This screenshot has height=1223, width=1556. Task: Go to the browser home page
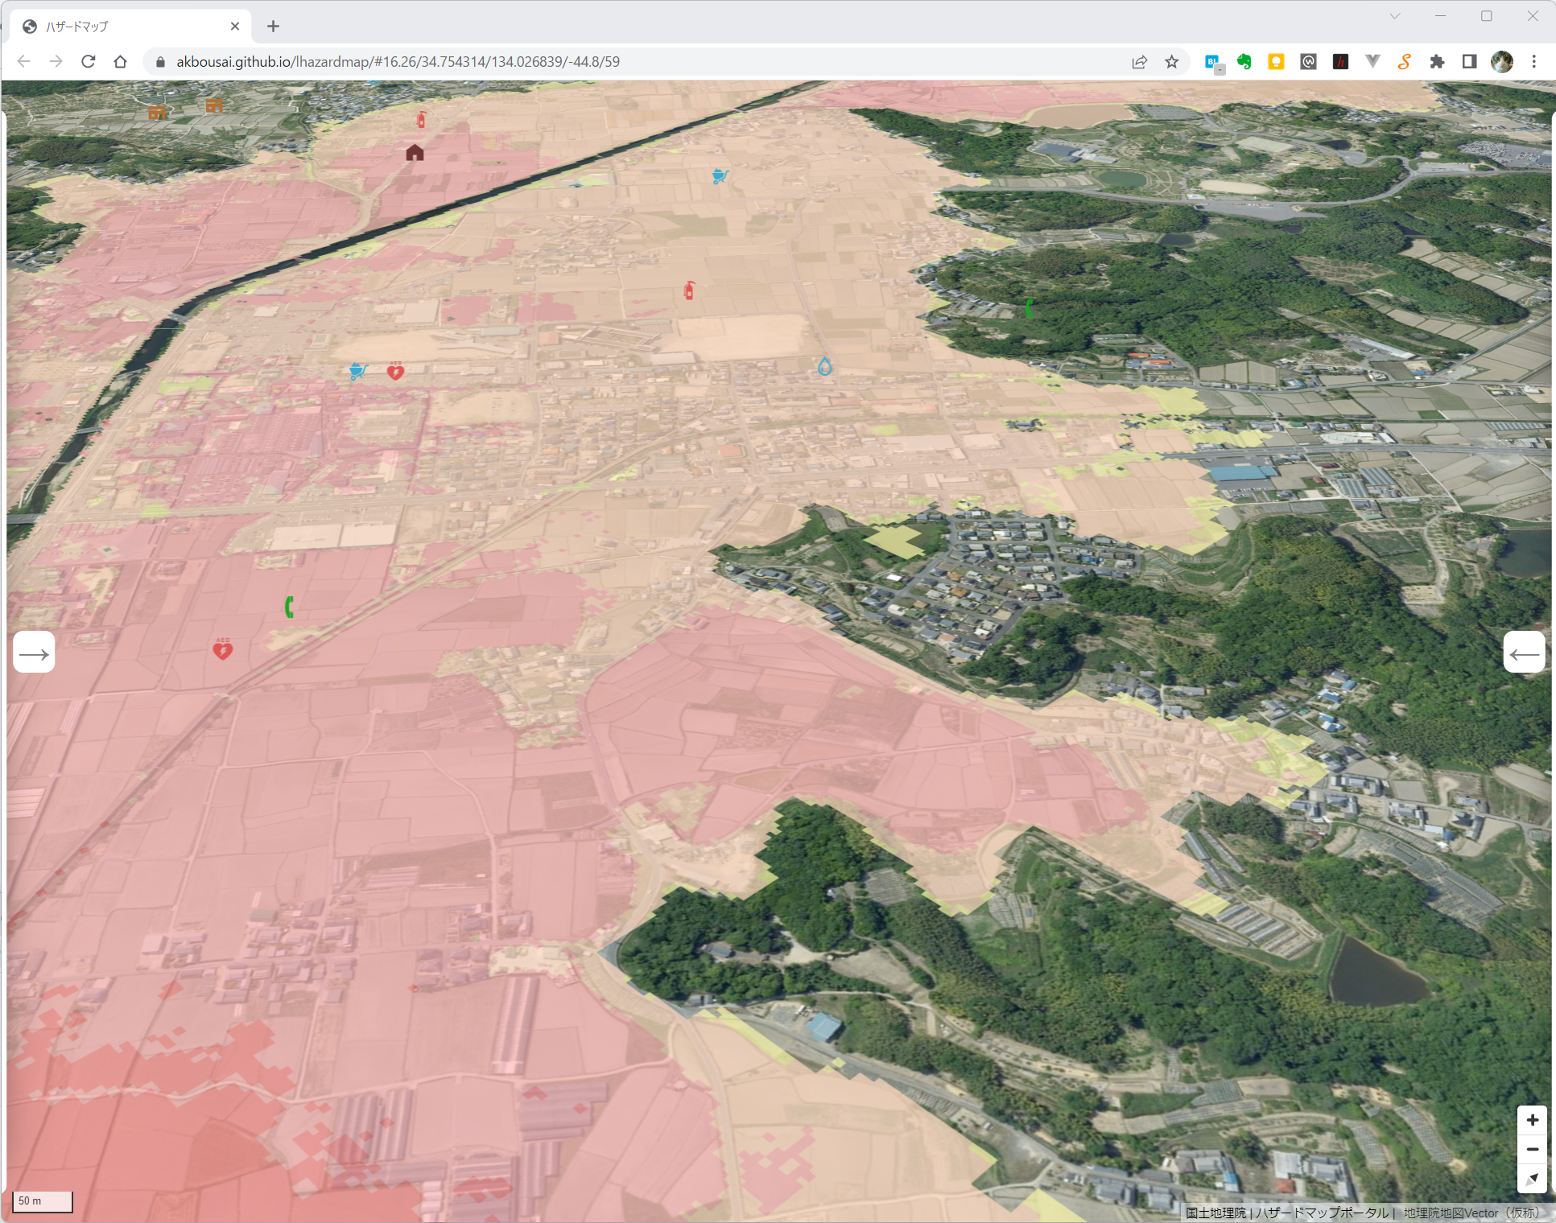click(x=120, y=62)
